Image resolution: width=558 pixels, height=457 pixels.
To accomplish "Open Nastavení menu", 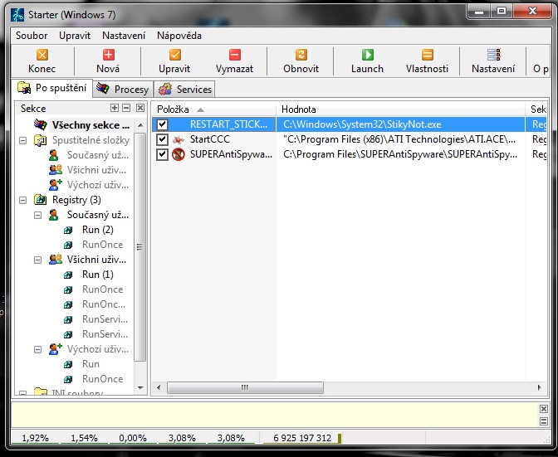I will tap(124, 36).
